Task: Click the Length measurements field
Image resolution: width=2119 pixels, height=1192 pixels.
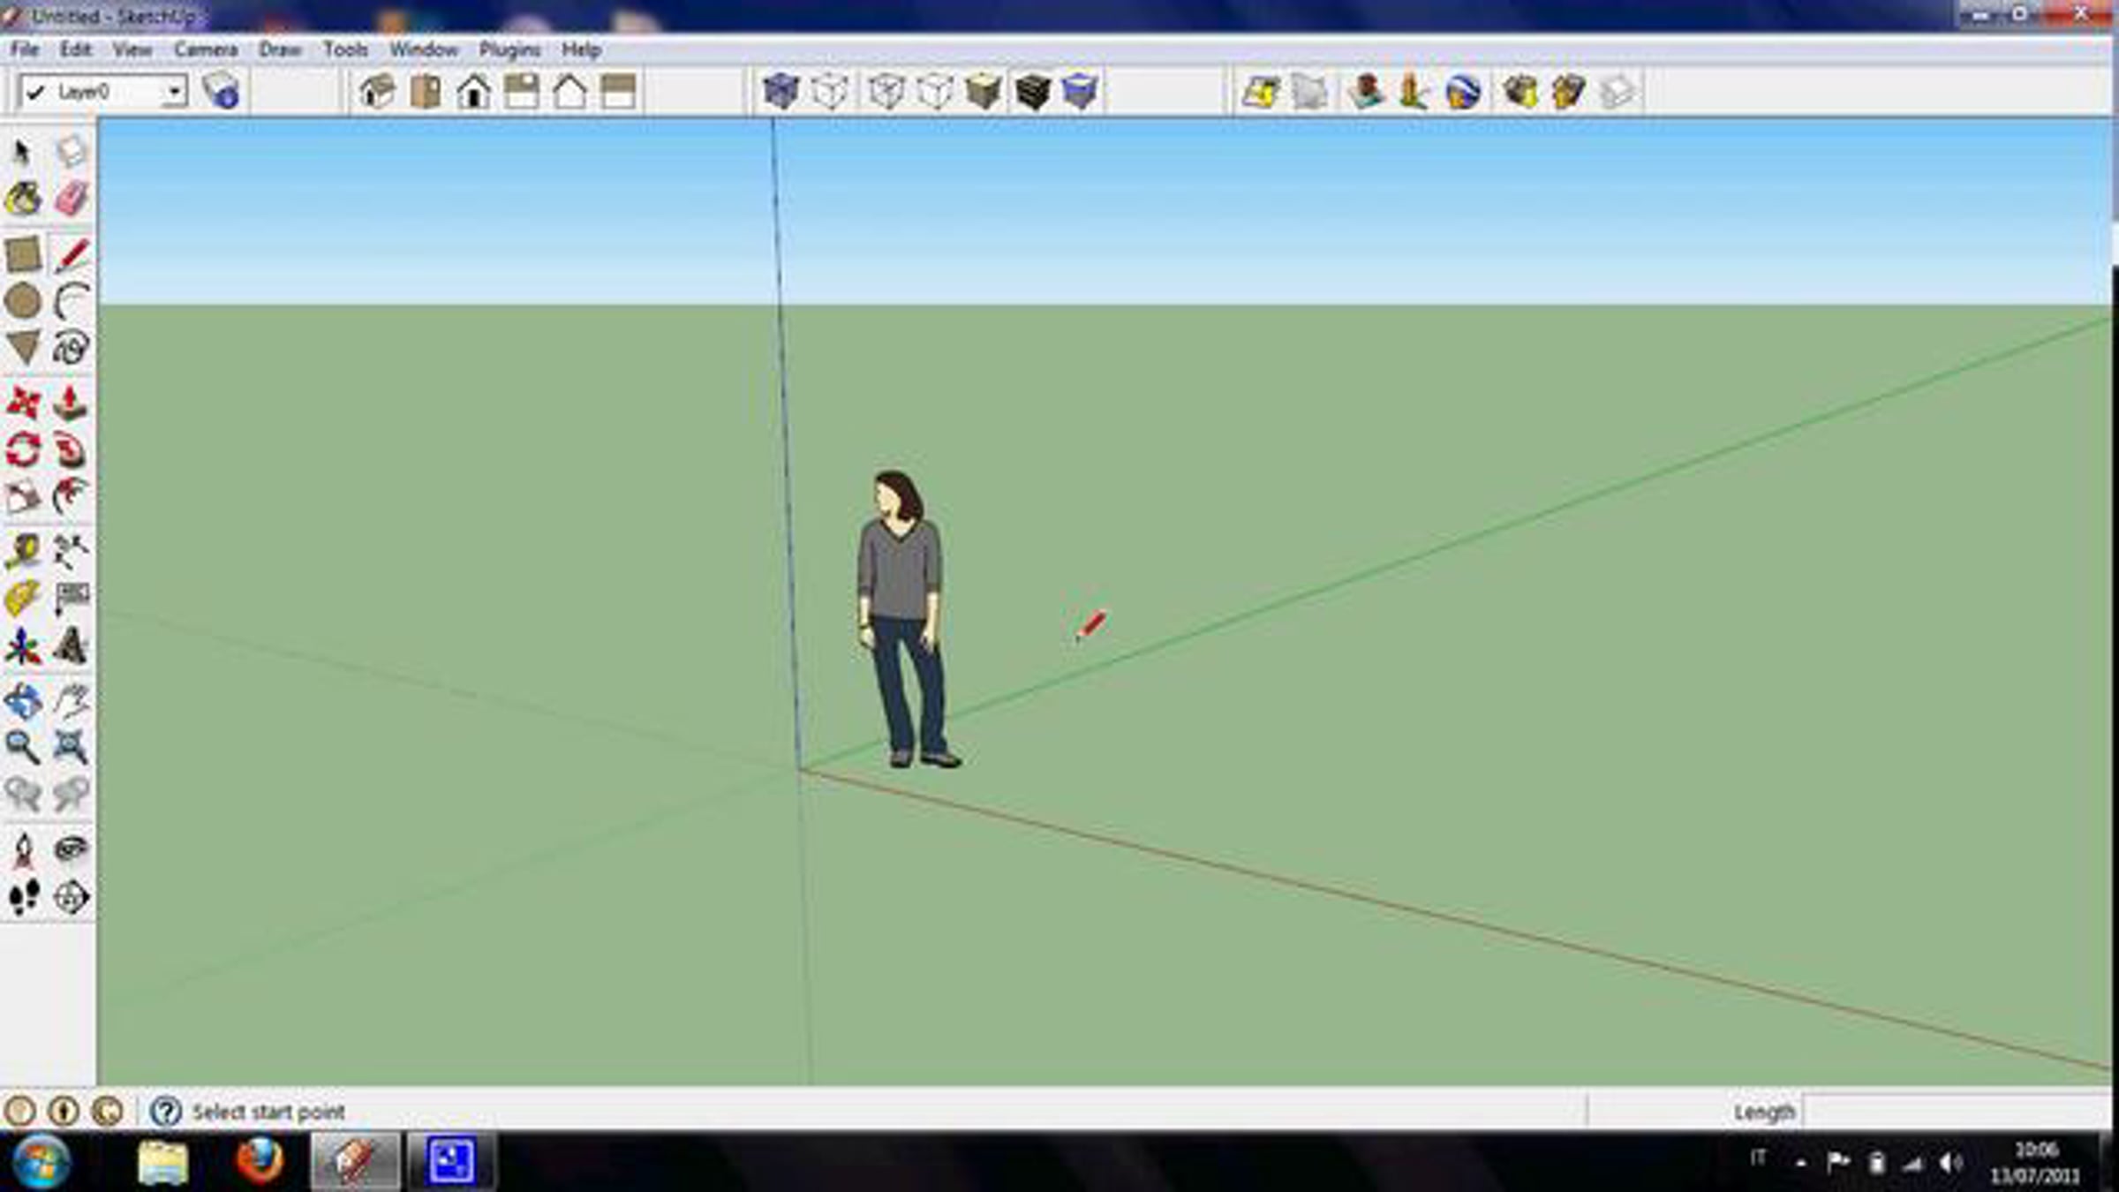Action: pos(1956,1112)
